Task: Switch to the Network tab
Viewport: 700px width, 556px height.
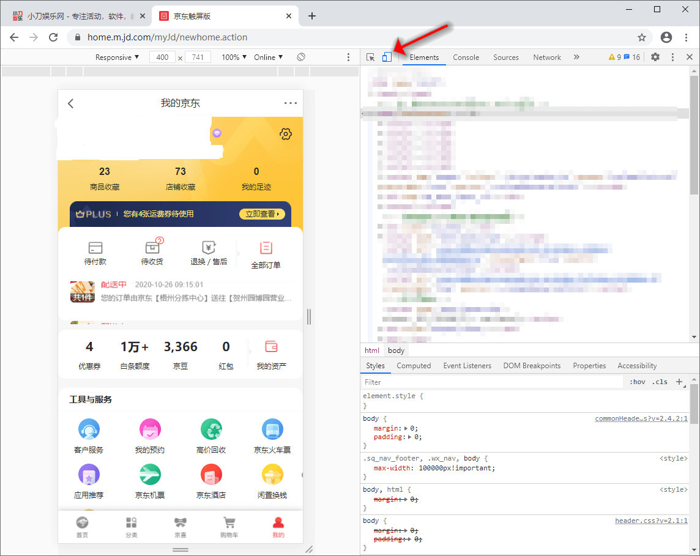Action: point(547,57)
